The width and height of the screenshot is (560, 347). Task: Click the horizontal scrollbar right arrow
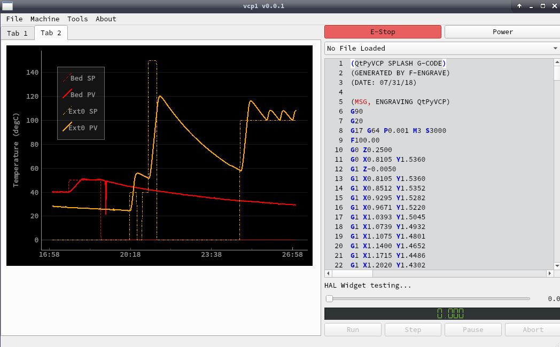(x=550, y=273)
